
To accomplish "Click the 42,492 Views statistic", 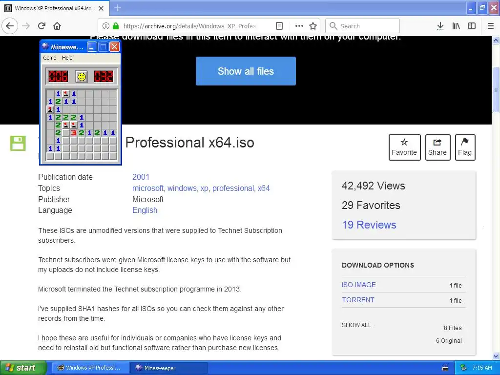I will click(x=374, y=186).
